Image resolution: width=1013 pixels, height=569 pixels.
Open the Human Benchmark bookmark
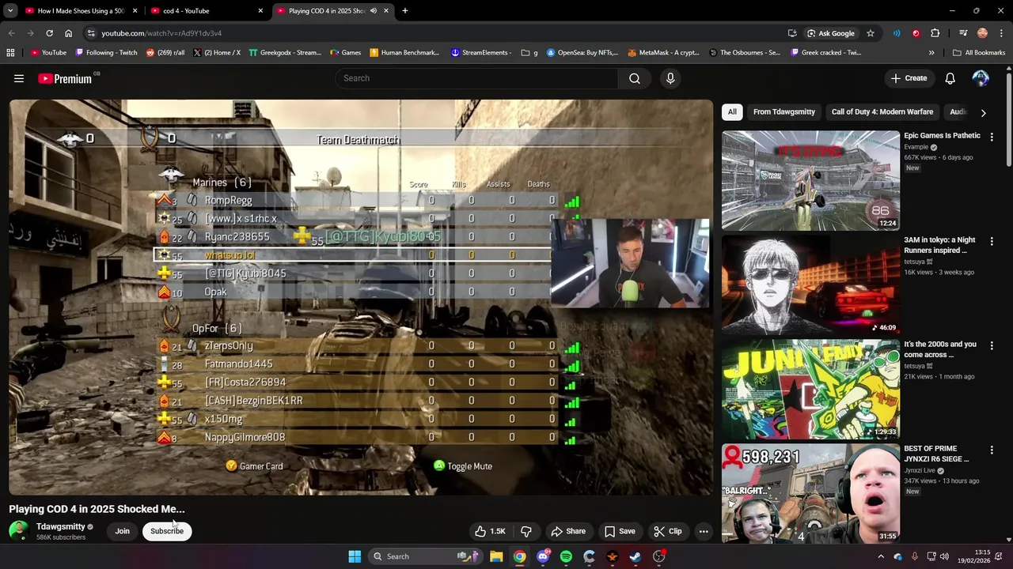pyautogui.click(x=404, y=53)
